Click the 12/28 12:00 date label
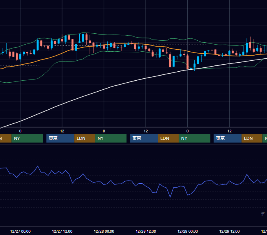 click(146, 231)
